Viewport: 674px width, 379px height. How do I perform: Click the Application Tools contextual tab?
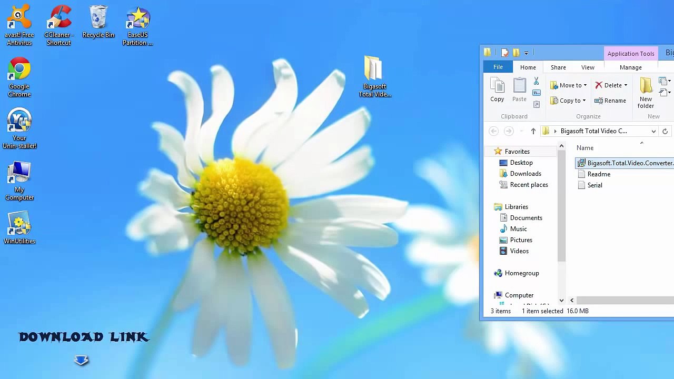tap(630, 54)
